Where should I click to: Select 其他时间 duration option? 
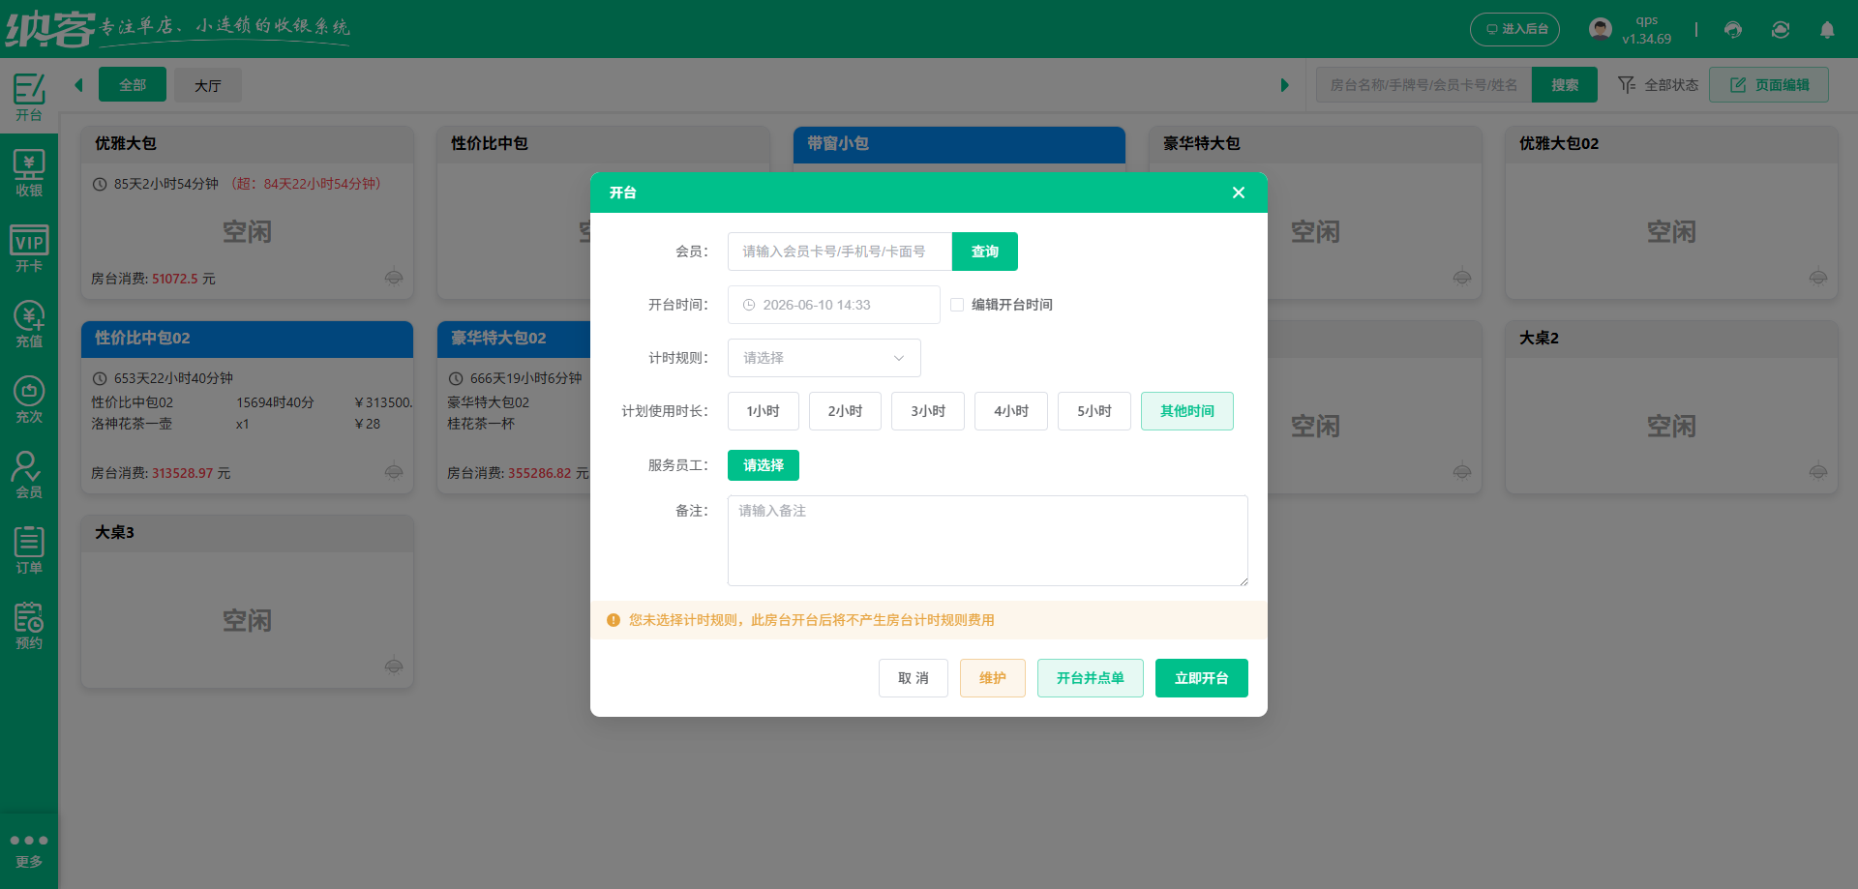[x=1187, y=411]
